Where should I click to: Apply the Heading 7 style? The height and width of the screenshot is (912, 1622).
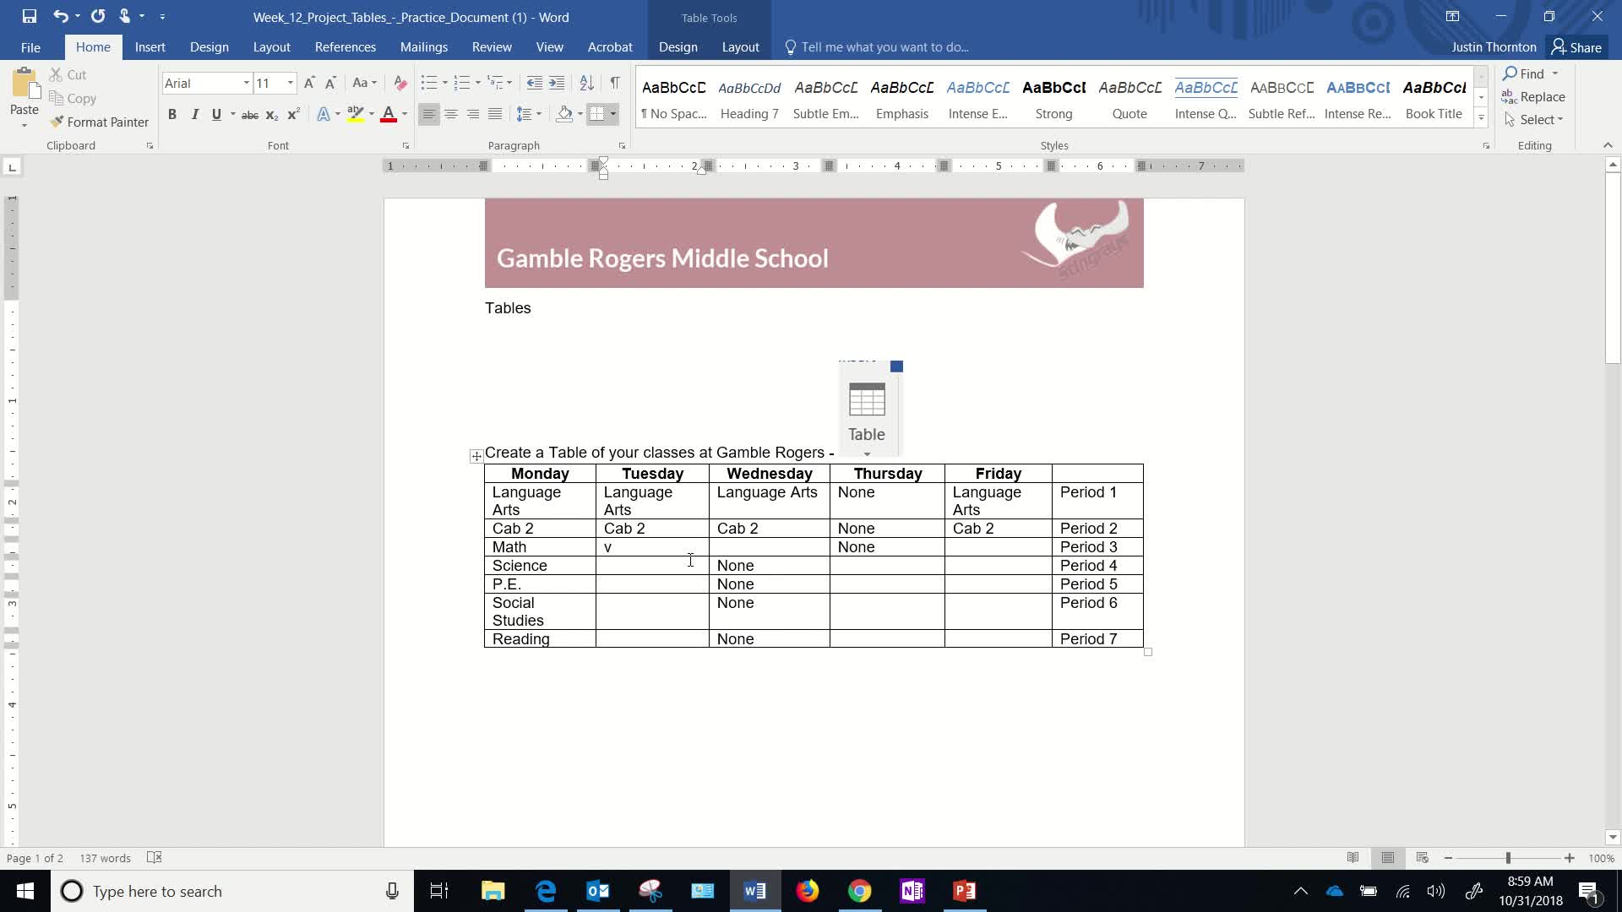click(x=749, y=99)
